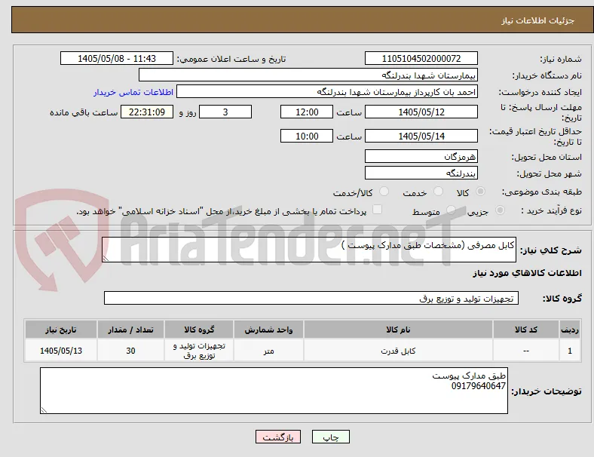The height and width of the screenshot is (457, 594).
Task: Click the deadline time field 12:00
Action: (307, 112)
